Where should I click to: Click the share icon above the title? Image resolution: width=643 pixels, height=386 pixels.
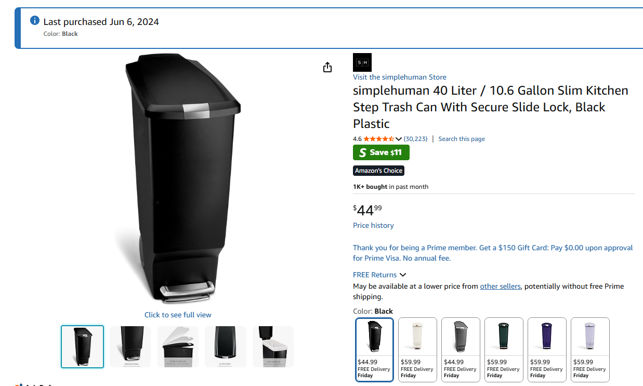(x=327, y=67)
